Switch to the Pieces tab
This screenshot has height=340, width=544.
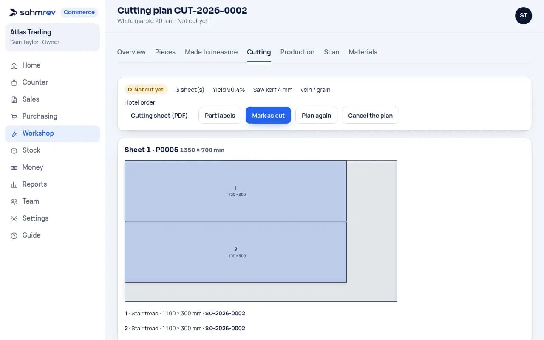pyautogui.click(x=165, y=52)
